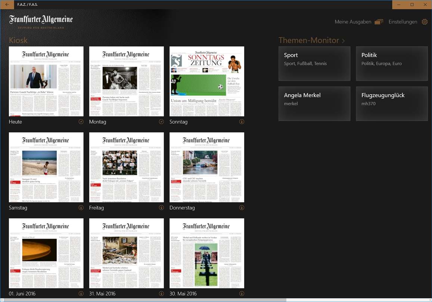Download the Donnerstag edition via arrow icon
The image size is (432, 302).
[242, 208]
